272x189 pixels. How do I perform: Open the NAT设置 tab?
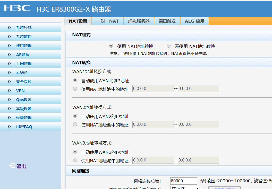point(78,21)
